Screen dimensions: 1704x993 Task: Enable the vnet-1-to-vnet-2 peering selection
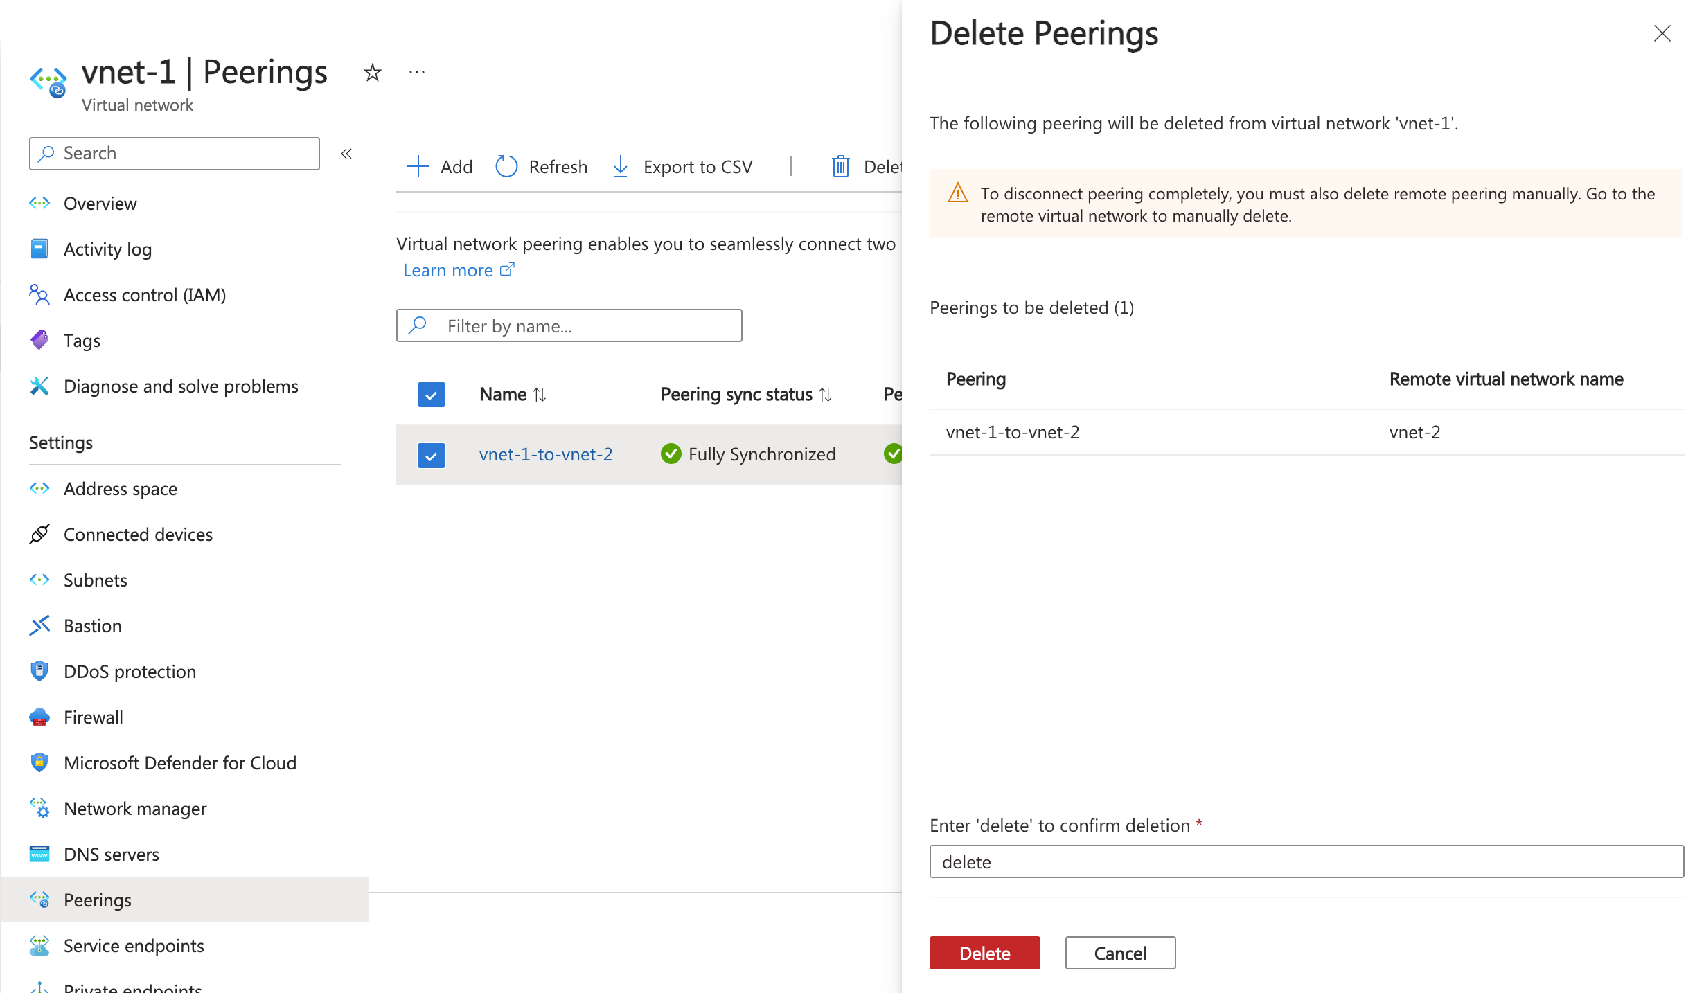pyautogui.click(x=430, y=454)
